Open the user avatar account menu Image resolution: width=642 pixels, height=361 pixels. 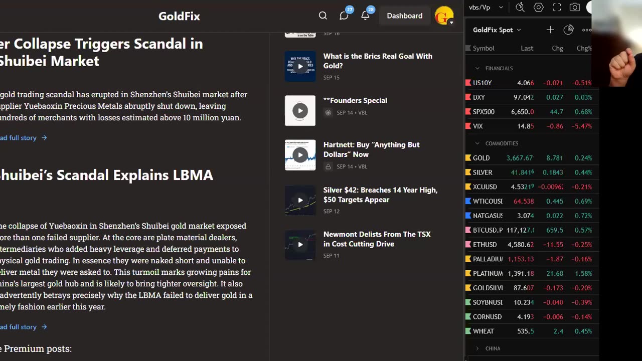point(444,16)
